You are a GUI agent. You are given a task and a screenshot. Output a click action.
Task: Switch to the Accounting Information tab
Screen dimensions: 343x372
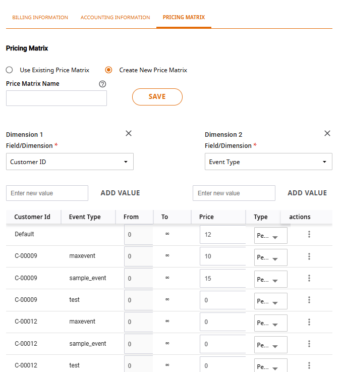pos(115,17)
